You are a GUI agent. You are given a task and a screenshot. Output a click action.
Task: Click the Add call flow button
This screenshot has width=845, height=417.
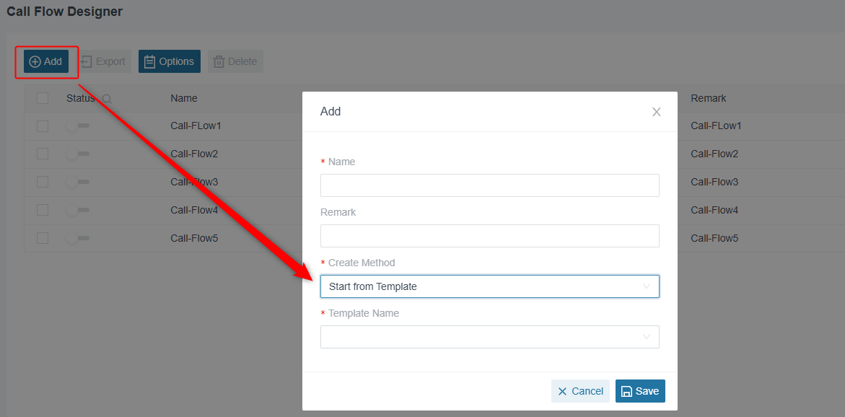(46, 61)
